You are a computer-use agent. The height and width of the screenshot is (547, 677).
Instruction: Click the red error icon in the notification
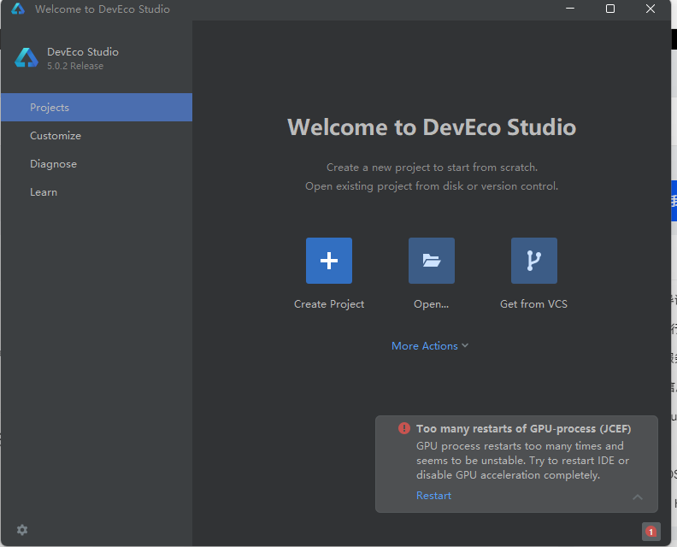point(404,428)
